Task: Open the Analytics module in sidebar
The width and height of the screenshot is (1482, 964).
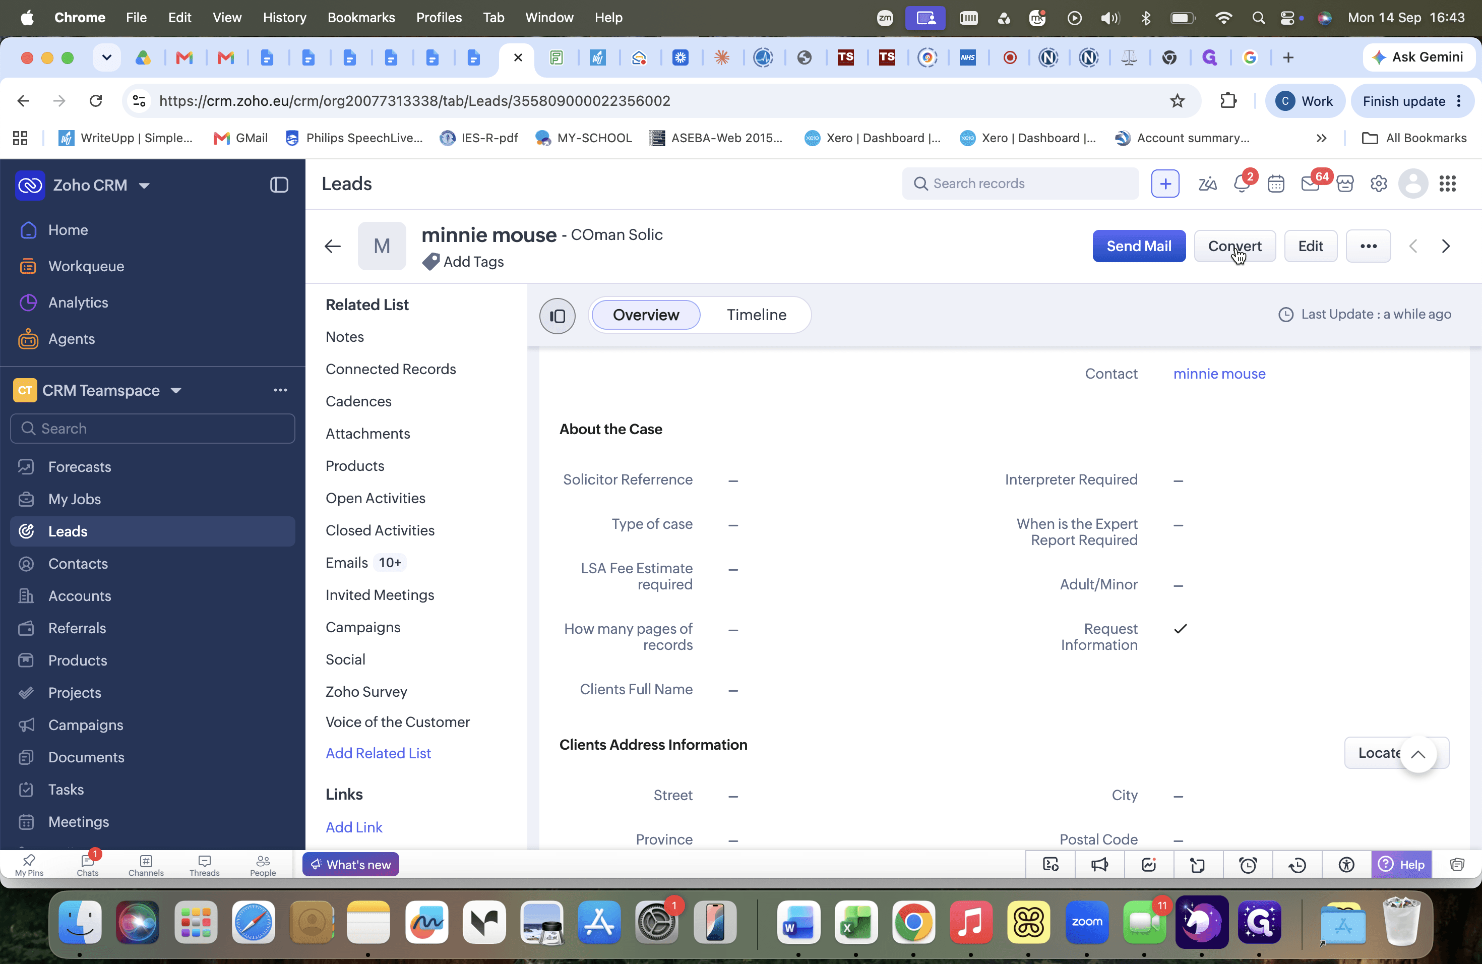Action: coord(79,303)
